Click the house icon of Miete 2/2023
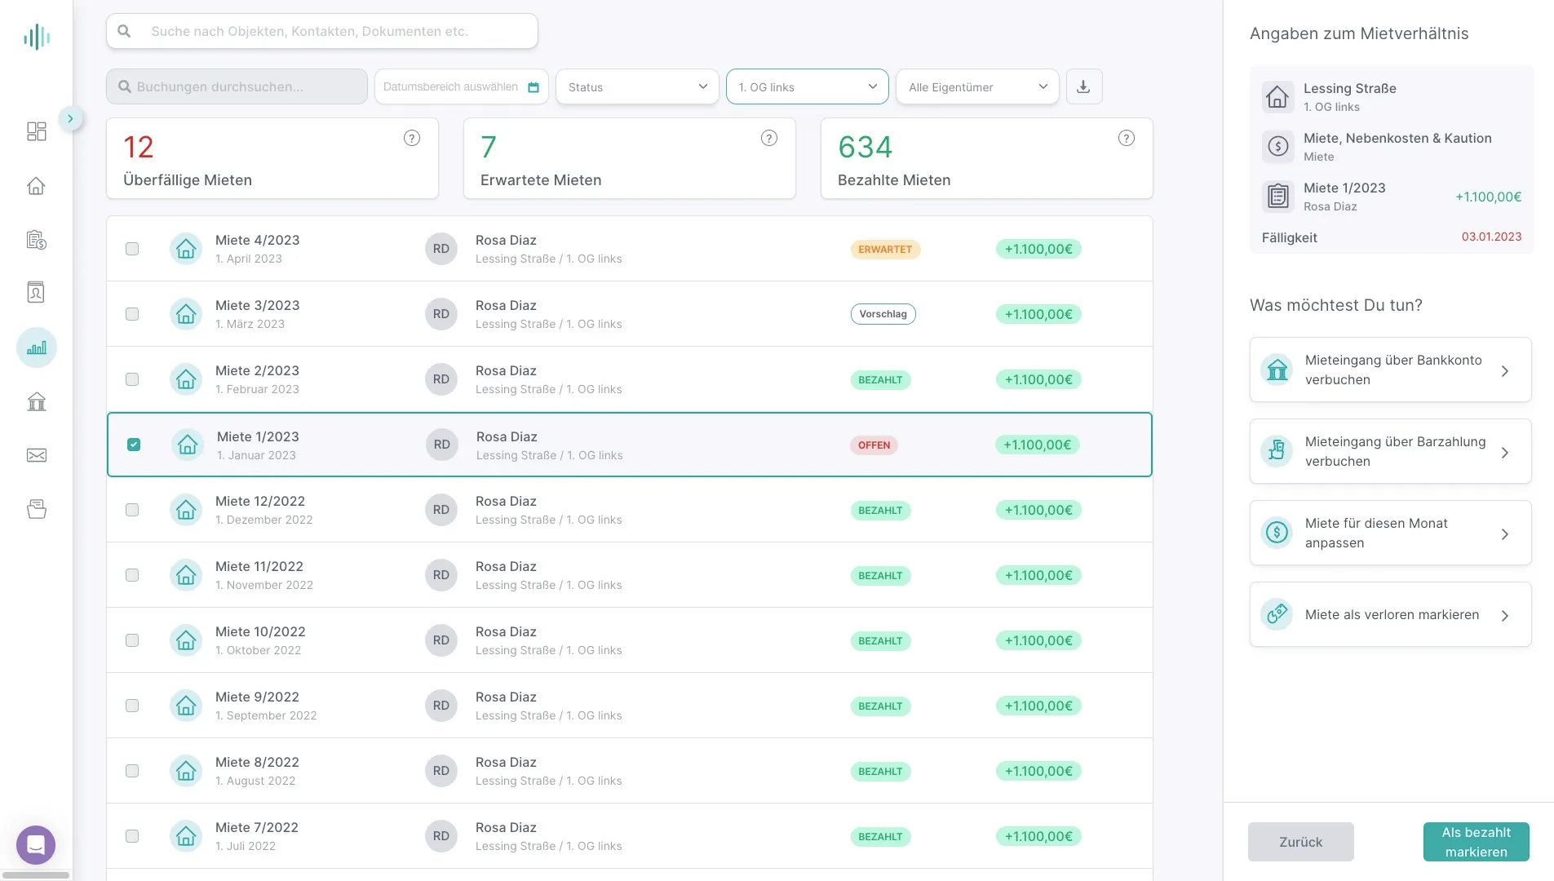Image resolution: width=1554 pixels, height=881 pixels. [186, 379]
